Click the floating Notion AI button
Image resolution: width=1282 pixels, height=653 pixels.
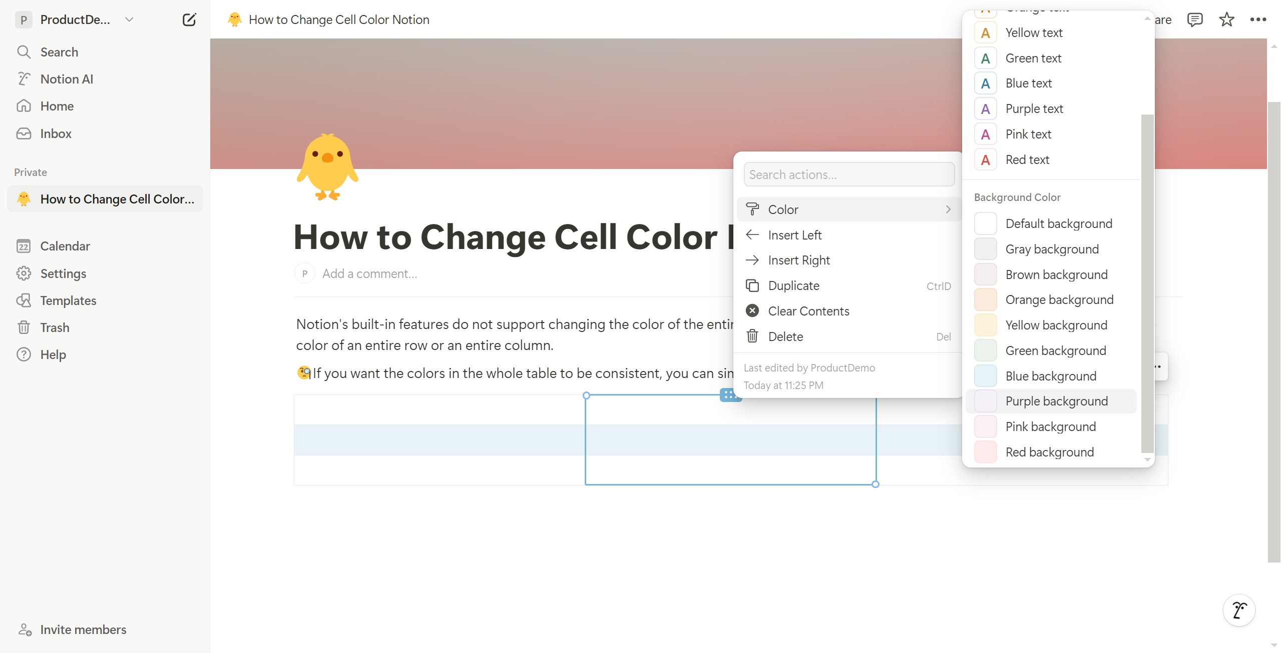pos(1239,610)
